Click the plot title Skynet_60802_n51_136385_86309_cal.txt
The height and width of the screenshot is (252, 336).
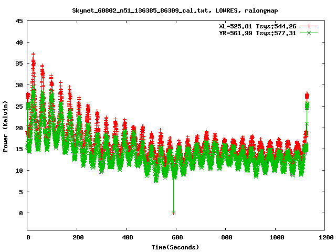[175, 10]
